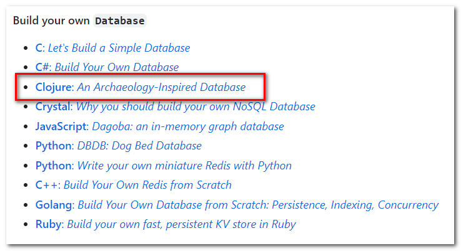
Task: Click the bold "Ruby" language label
Action: 48,224
